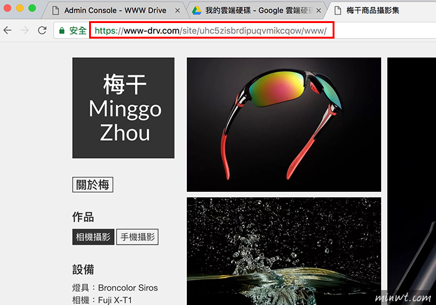Screen dimensions: 436x305
Task: Click the Google Drive tab favicon
Action: pos(197,11)
